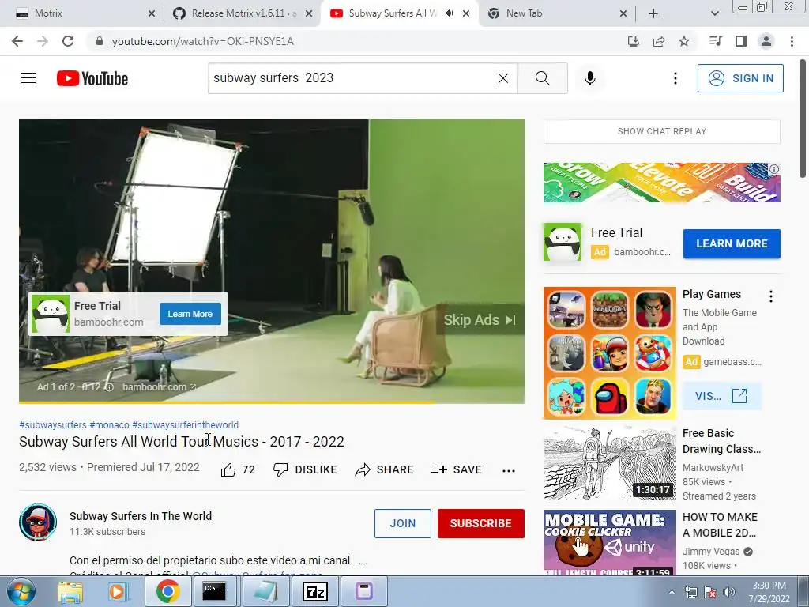Select the youtube.com URL in address bar

[203, 41]
